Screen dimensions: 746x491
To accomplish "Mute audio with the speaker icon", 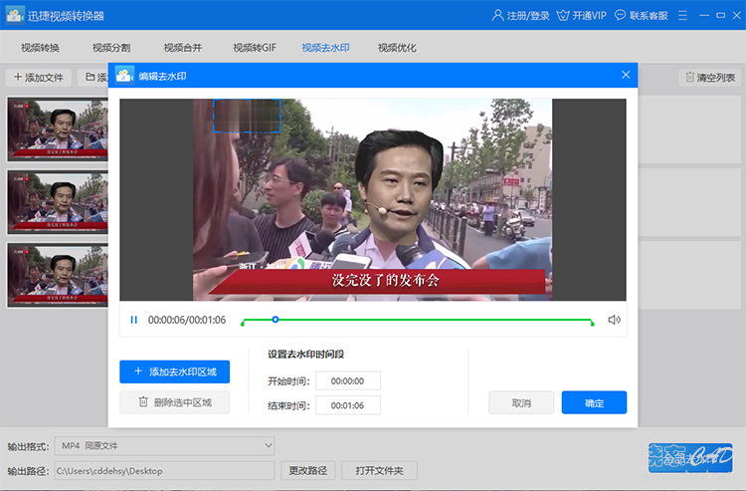I will (615, 320).
